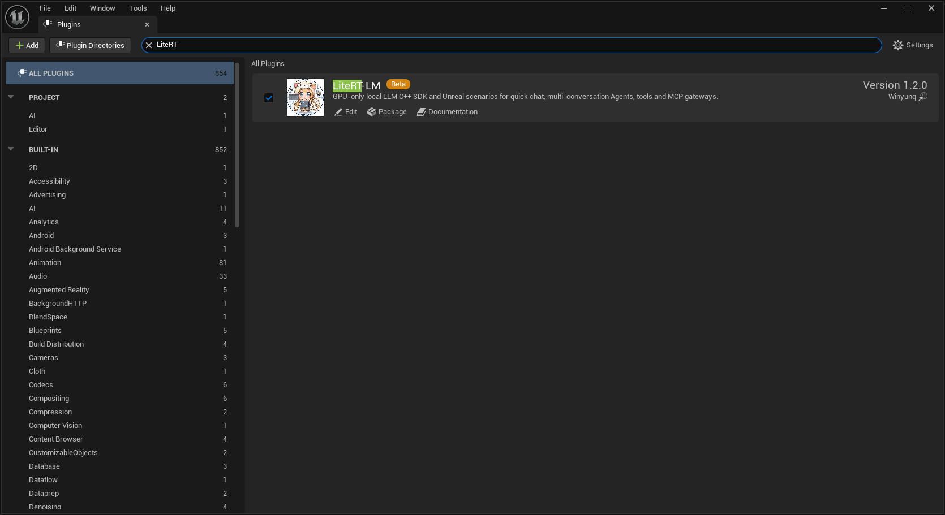Select the BackgroundHTTP category
Viewport: 945px width, 515px height.
[x=120, y=303]
